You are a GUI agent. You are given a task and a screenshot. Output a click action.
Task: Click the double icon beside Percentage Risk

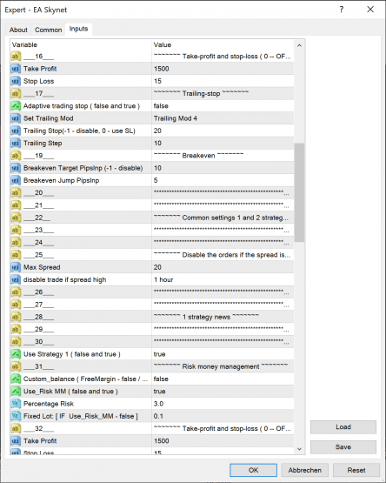pos(16,404)
